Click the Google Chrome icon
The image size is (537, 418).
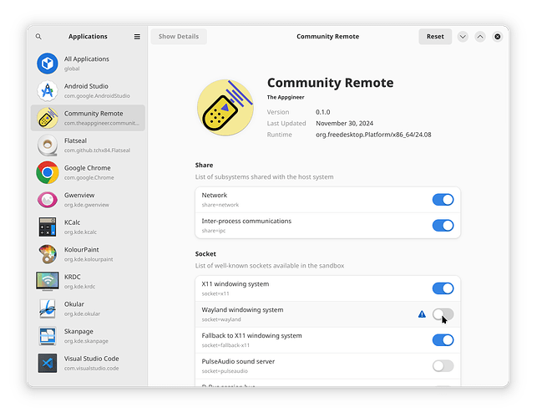tap(48, 172)
